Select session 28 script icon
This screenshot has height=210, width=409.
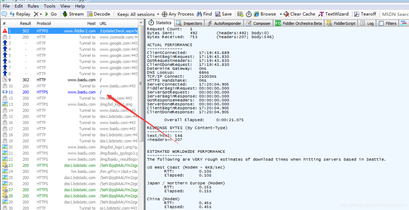[5, 196]
